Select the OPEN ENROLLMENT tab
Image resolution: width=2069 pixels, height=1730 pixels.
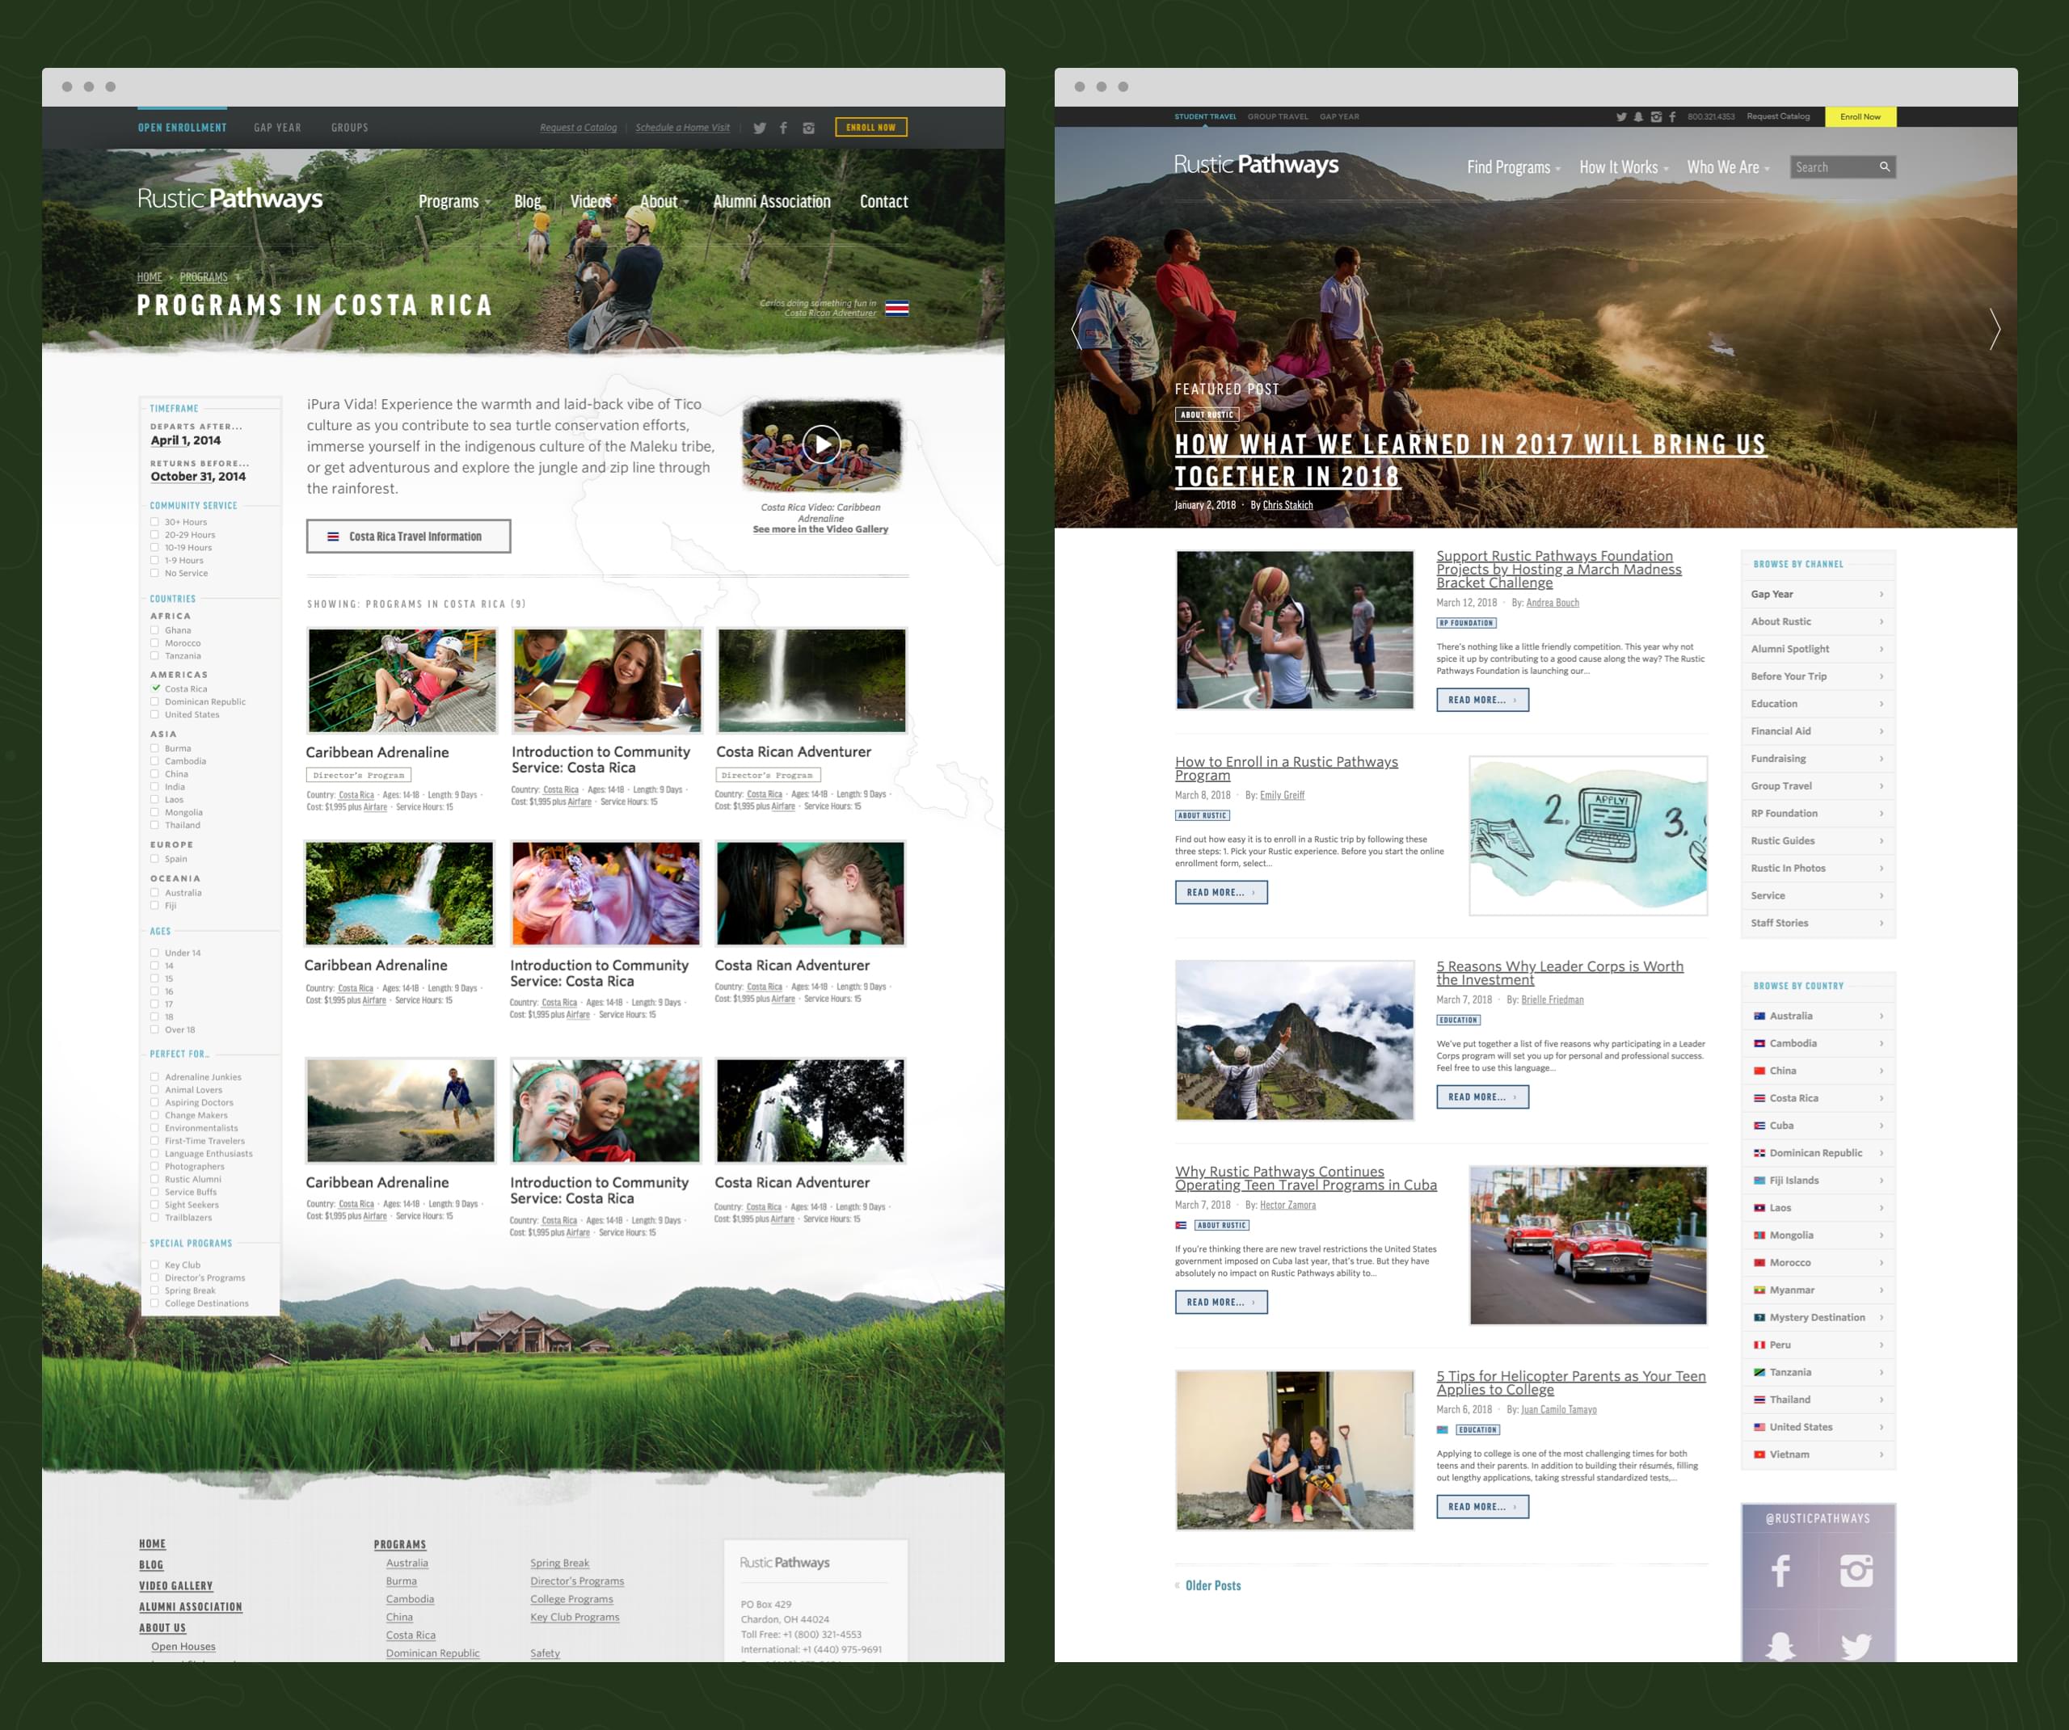pyautogui.click(x=183, y=128)
